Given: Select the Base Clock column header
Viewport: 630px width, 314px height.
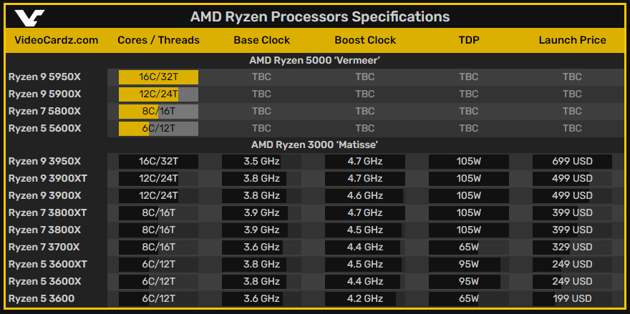Looking at the screenshot, I should coord(261,40).
